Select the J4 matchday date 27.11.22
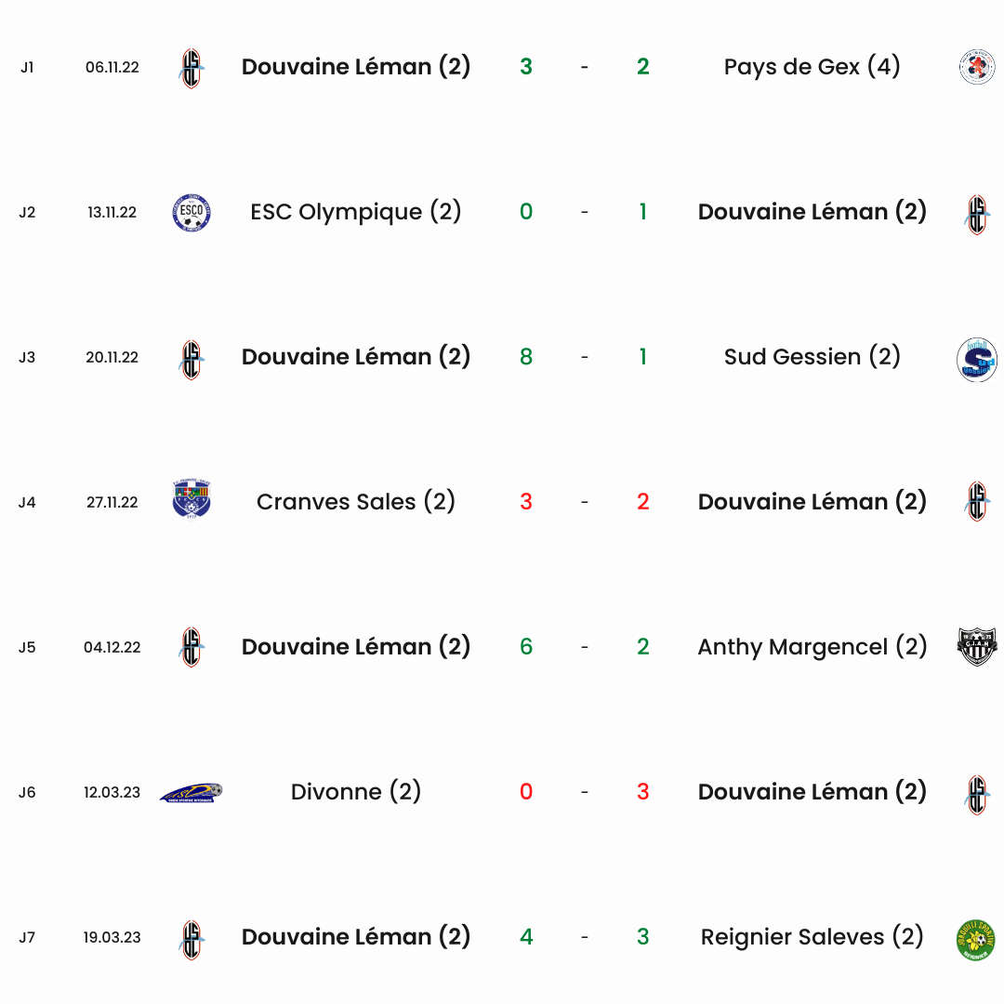The image size is (1004, 1004). tap(112, 502)
